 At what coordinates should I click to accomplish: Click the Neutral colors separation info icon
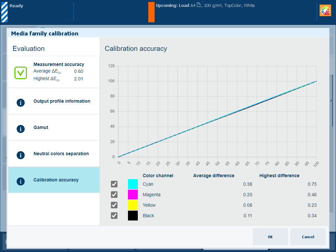tap(21, 155)
